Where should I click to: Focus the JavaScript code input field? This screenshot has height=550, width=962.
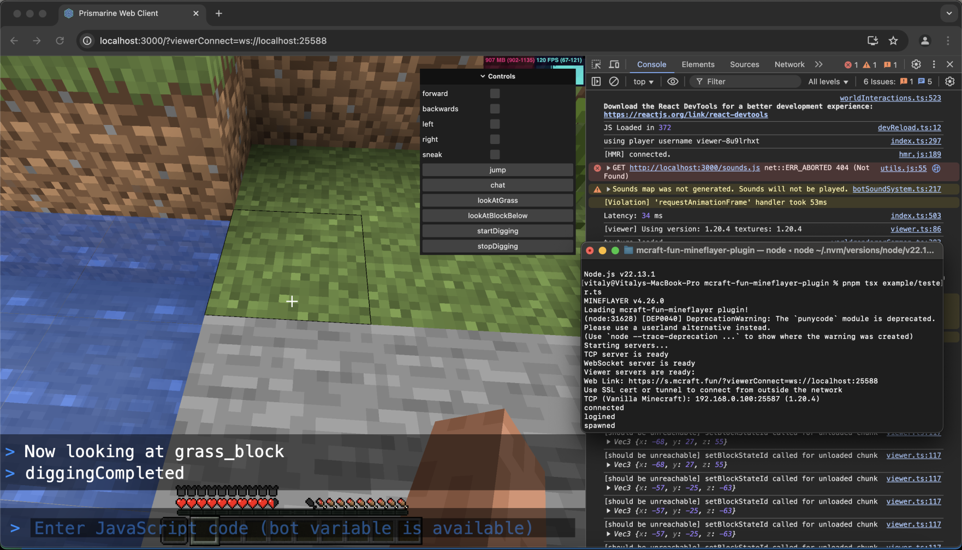(x=302, y=528)
